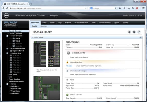Screen dimensions: 147x102
Task: Collapse the Server Overview tree node
Action: [7, 36]
